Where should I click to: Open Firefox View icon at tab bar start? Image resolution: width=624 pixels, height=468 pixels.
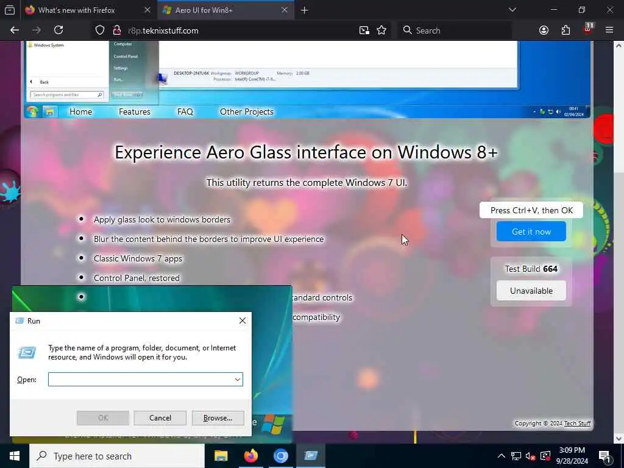click(x=10, y=10)
